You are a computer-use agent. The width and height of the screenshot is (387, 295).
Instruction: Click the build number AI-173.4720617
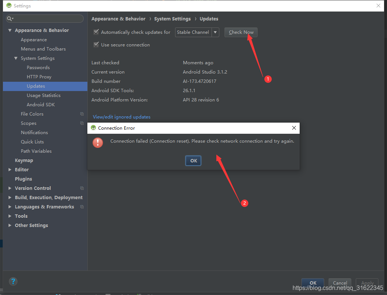(x=199, y=81)
